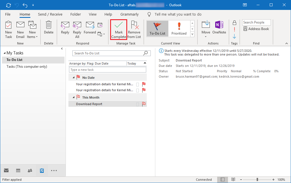Mark task as Private with lock
The height and width of the screenshot is (183, 291).
235,23
